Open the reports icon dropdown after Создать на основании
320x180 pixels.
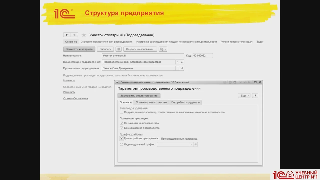pos(163,49)
